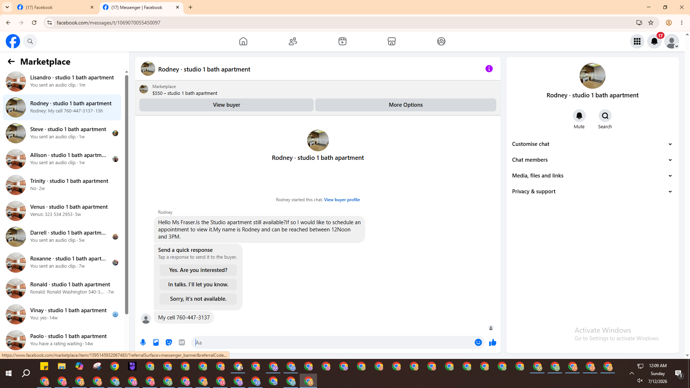Screen dimensions: 690x388
Task: Open View buyer profile link
Action: (x=342, y=200)
